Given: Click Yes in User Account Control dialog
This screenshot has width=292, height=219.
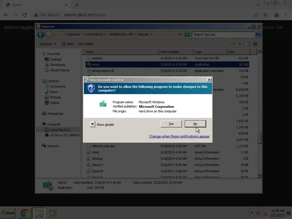Looking at the screenshot, I should point(171,124).
